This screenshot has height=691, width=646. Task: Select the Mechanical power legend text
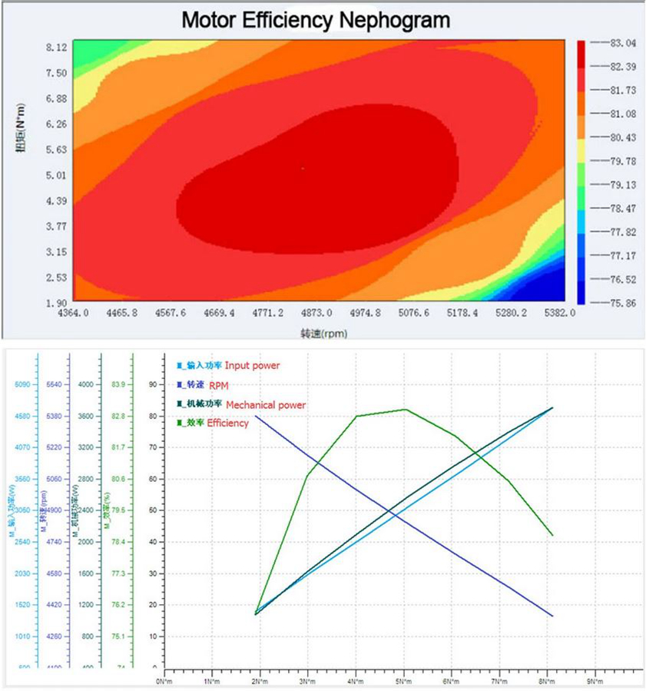coord(266,404)
